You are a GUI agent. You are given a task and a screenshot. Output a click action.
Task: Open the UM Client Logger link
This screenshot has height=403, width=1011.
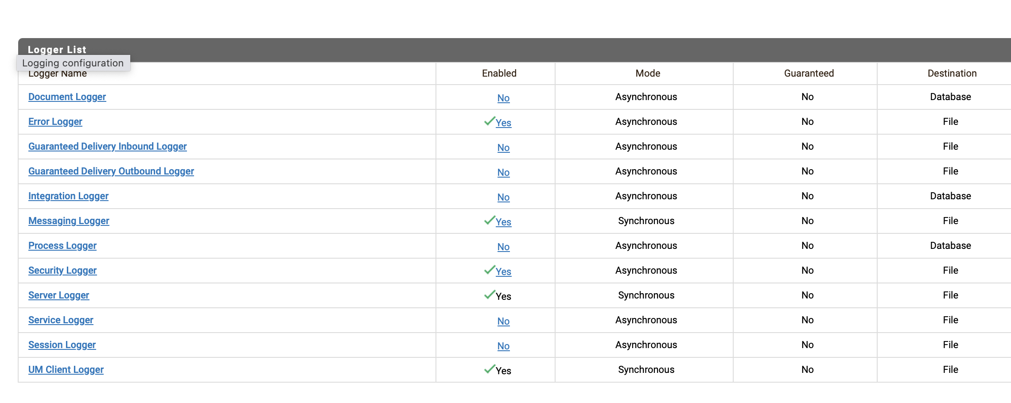(x=66, y=369)
